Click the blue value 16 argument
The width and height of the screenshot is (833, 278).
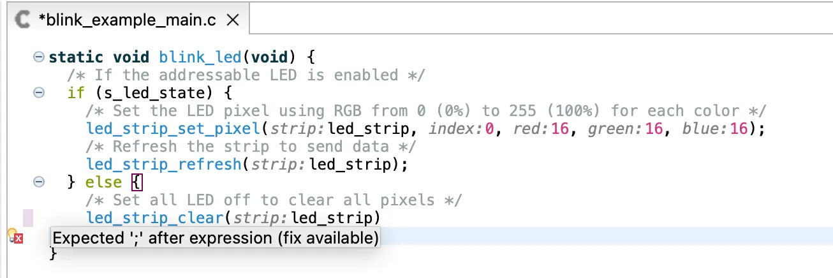tap(737, 129)
